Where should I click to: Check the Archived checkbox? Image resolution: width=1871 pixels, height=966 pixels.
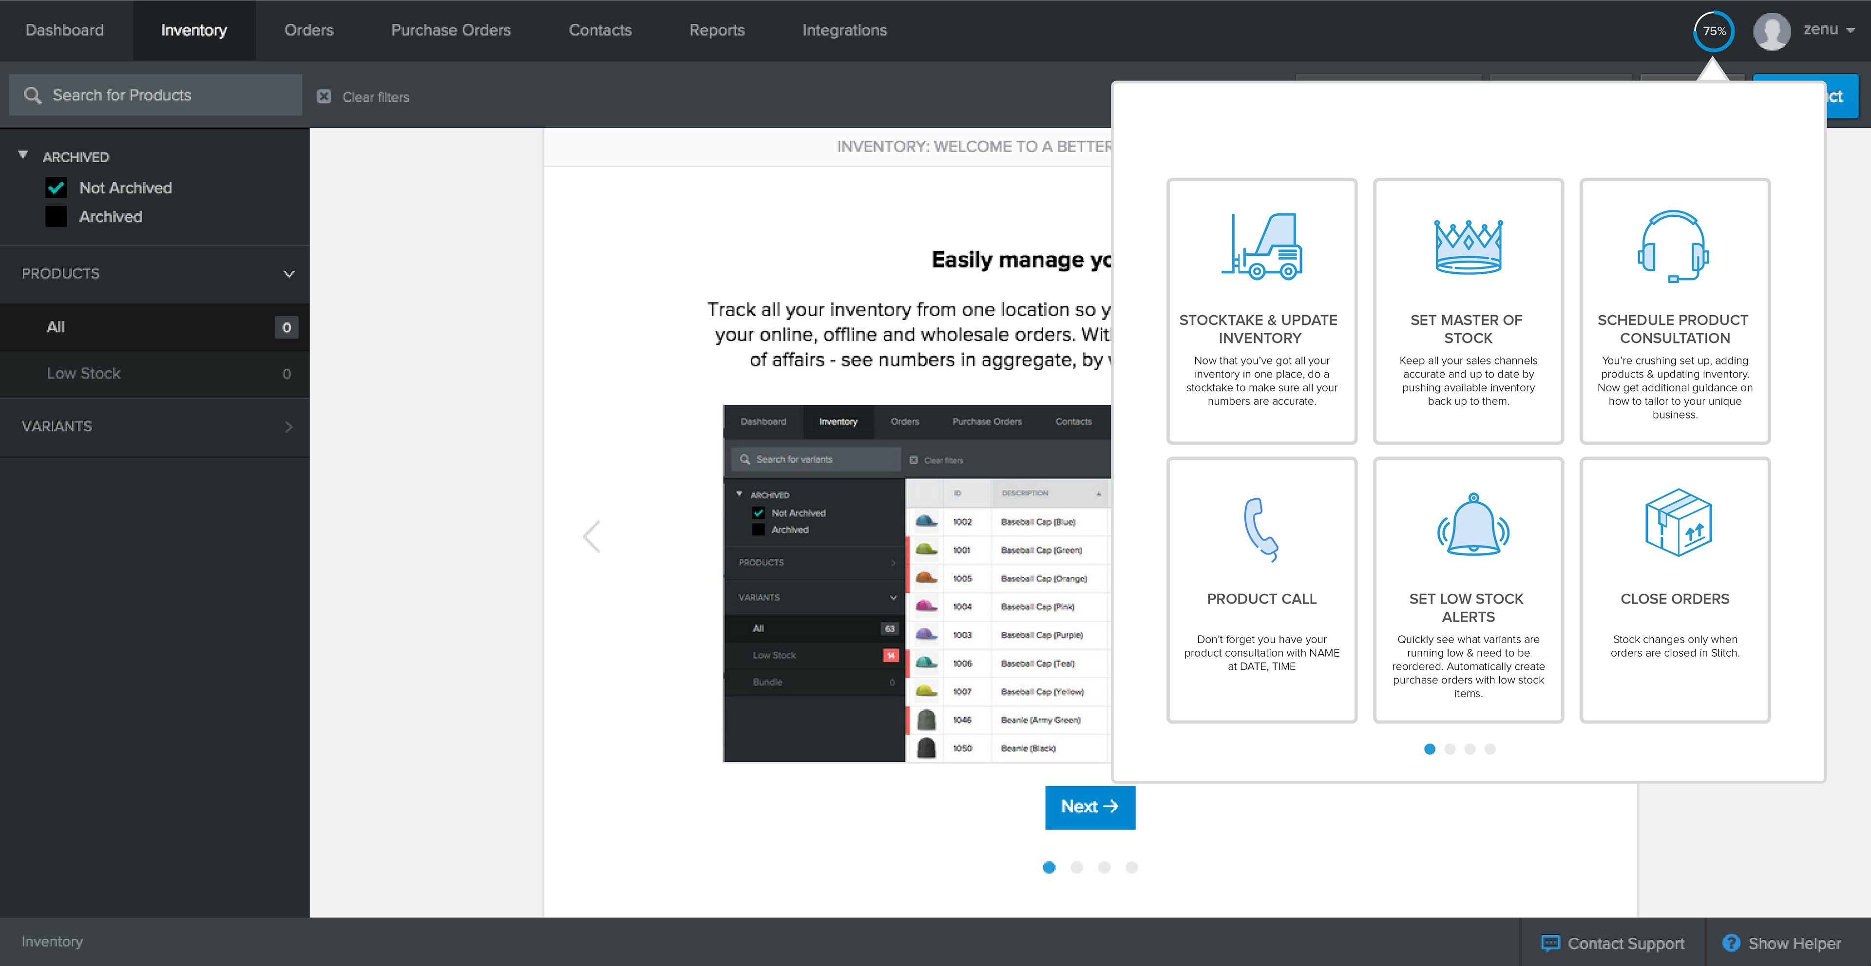pos(56,216)
